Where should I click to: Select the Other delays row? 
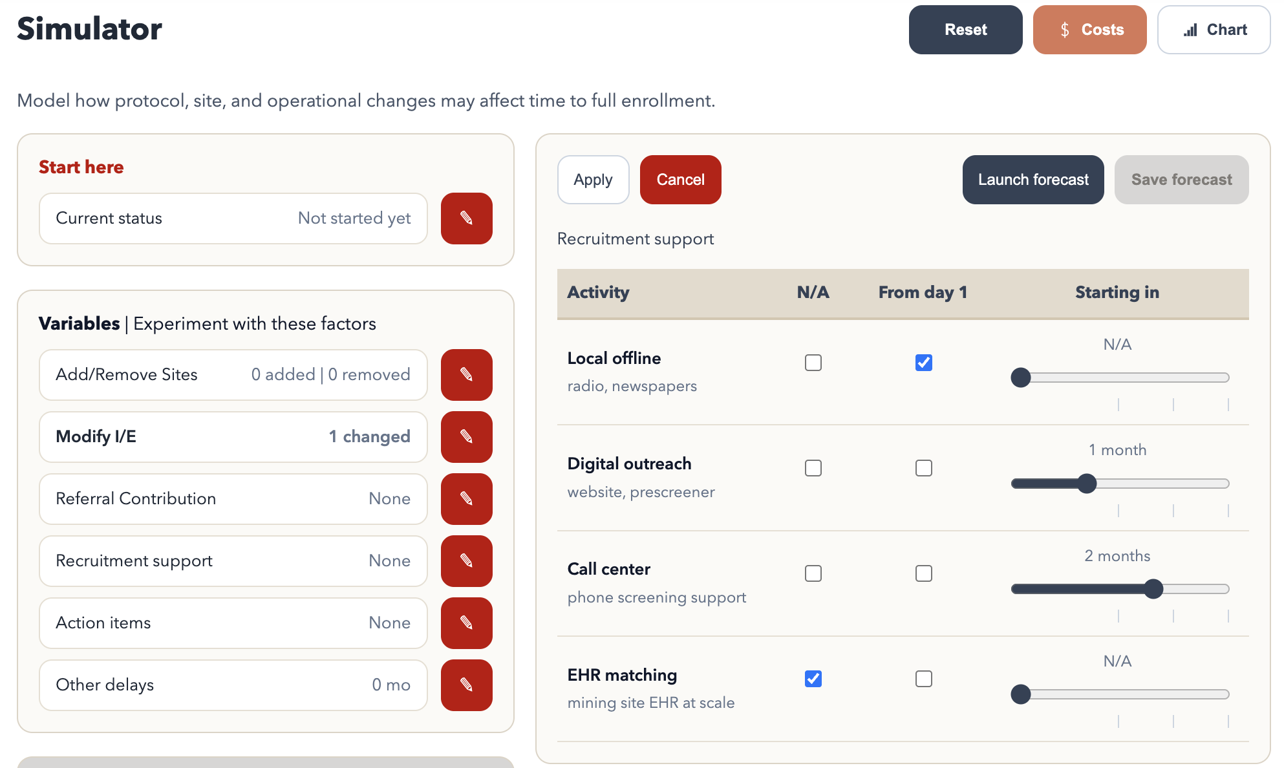click(x=233, y=685)
